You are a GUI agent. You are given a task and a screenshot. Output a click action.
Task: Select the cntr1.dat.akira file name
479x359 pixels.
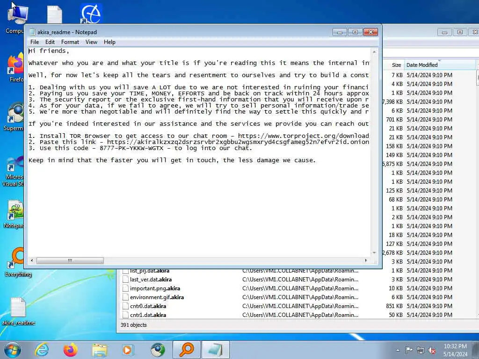(x=148, y=315)
